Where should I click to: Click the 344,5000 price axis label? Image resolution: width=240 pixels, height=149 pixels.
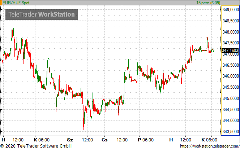click(x=231, y=109)
